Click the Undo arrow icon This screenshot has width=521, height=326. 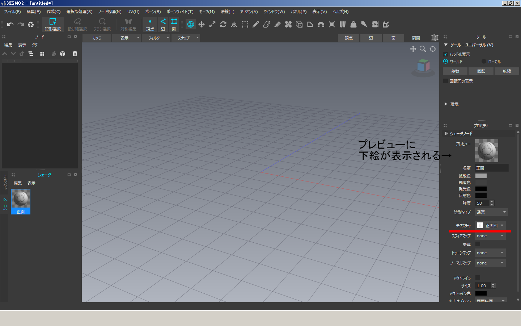[x=10, y=24]
